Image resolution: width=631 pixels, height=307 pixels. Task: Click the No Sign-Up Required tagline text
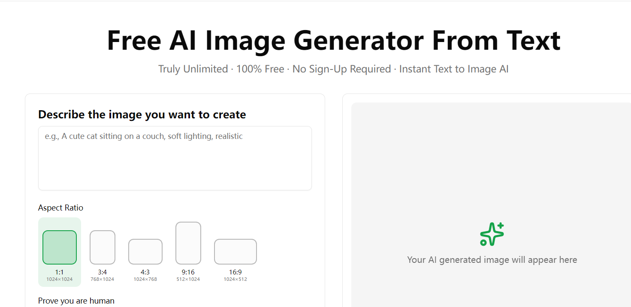point(341,69)
